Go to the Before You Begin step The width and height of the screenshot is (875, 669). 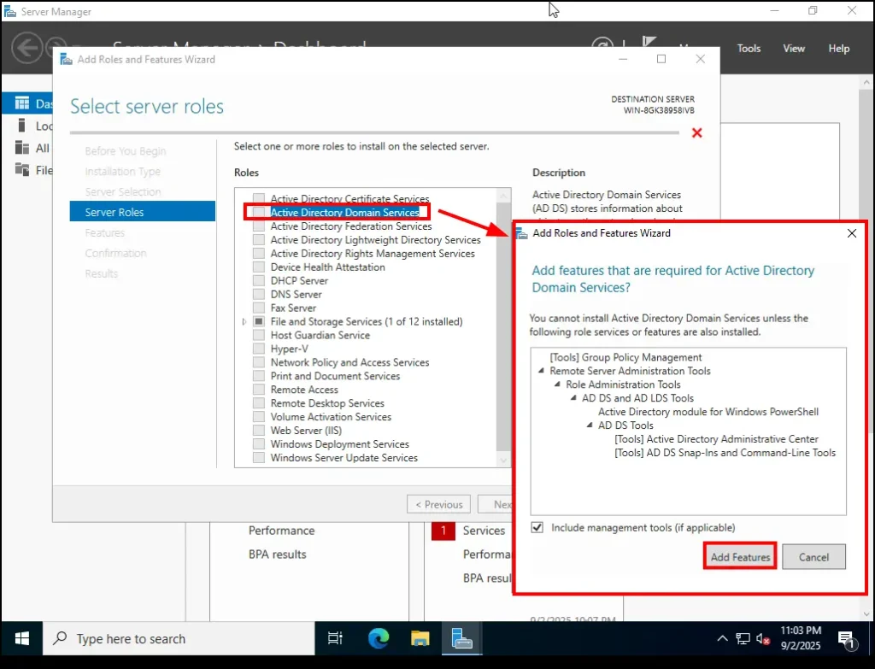click(125, 150)
